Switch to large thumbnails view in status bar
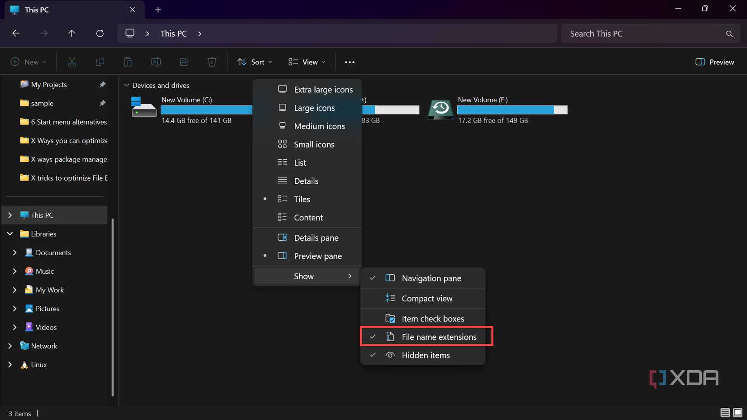 pyautogui.click(x=737, y=412)
